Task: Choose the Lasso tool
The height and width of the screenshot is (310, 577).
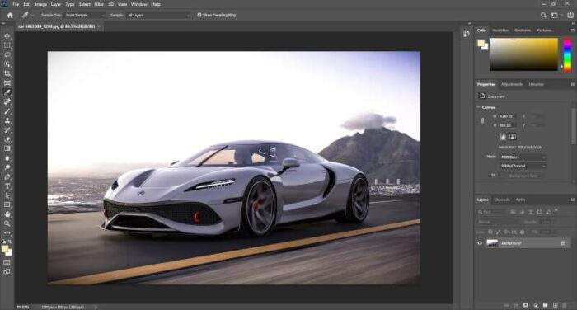Action: 7,55
